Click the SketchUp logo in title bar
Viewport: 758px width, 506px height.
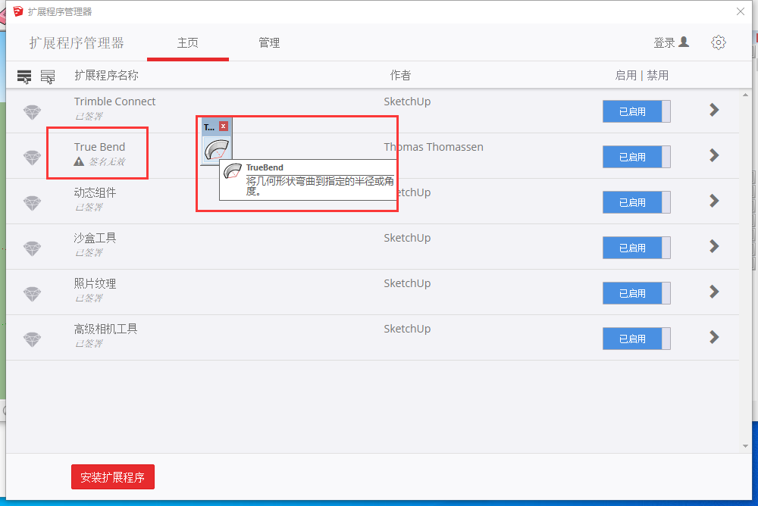[x=18, y=11]
